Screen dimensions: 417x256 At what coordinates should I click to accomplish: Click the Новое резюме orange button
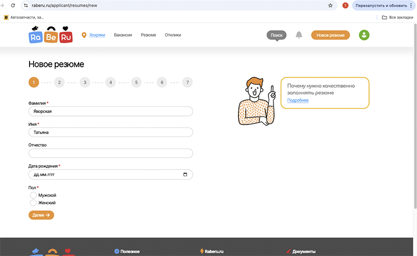pyautogui.click(x=330, y=35)
